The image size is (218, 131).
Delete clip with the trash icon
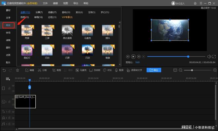tap(18, 70)
